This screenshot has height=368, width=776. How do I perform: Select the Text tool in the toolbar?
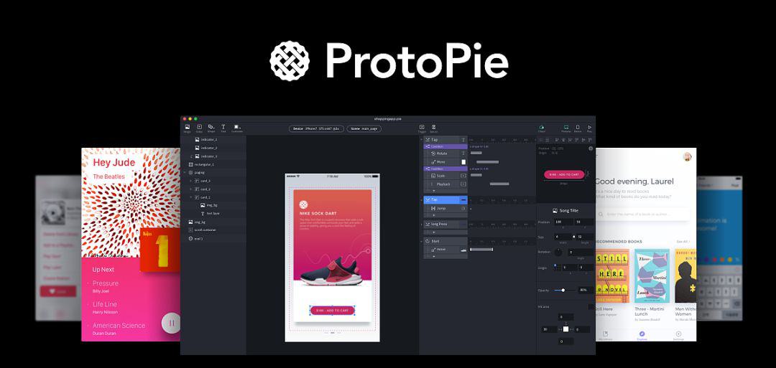click(x=223, y=128)
